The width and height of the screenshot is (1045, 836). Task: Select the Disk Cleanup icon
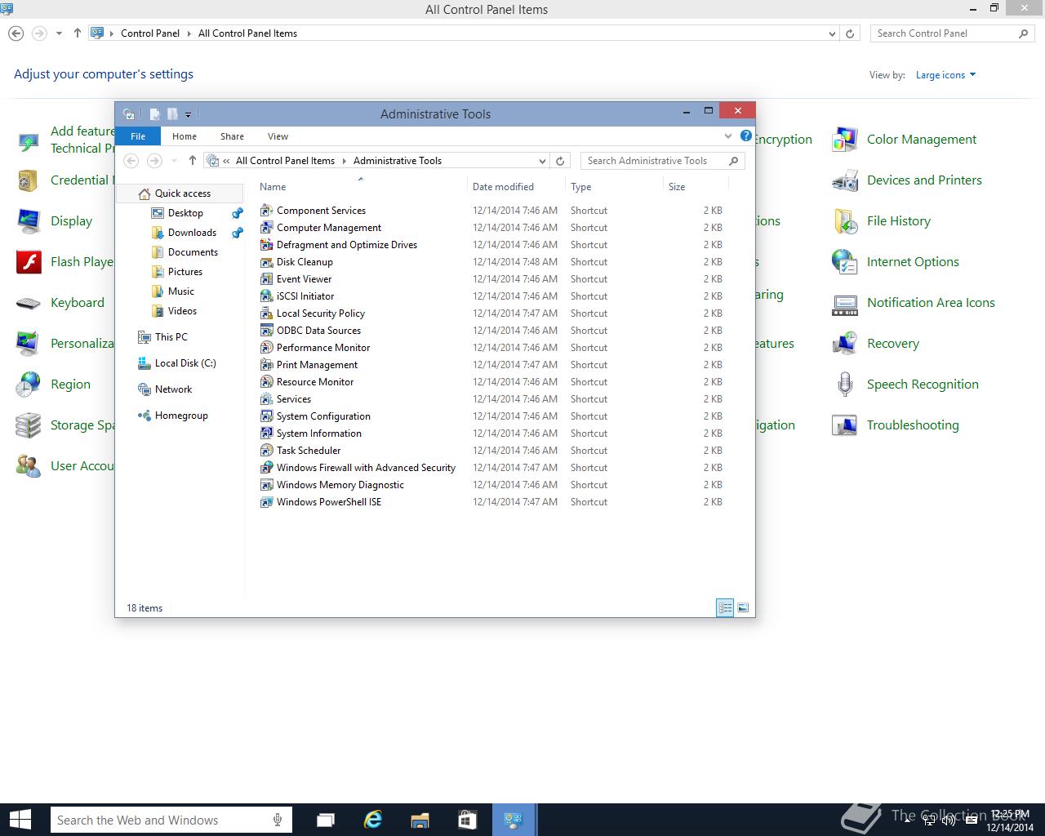(x=266, y=262)
